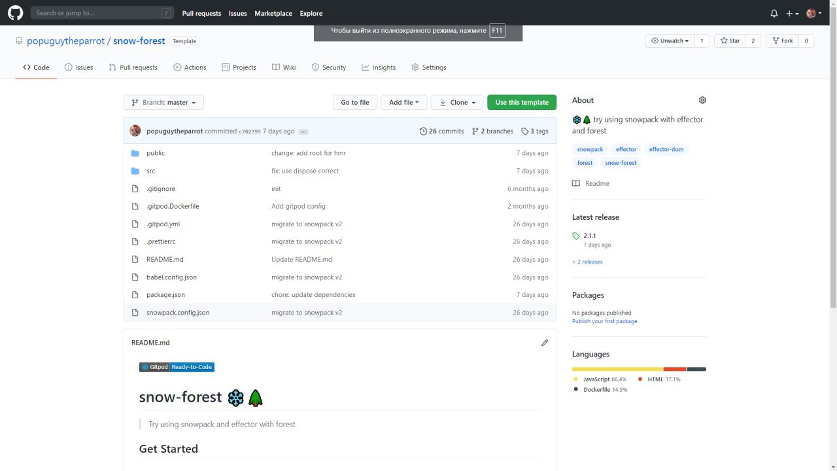Open the .gitpod.Dockerfile file
Viewport: 837px width, 471px height.
pos(173,206)
